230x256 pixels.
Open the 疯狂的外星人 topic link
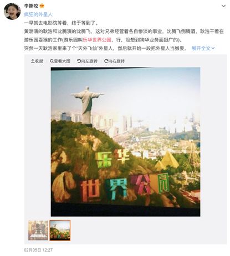(x=38, y=14)
